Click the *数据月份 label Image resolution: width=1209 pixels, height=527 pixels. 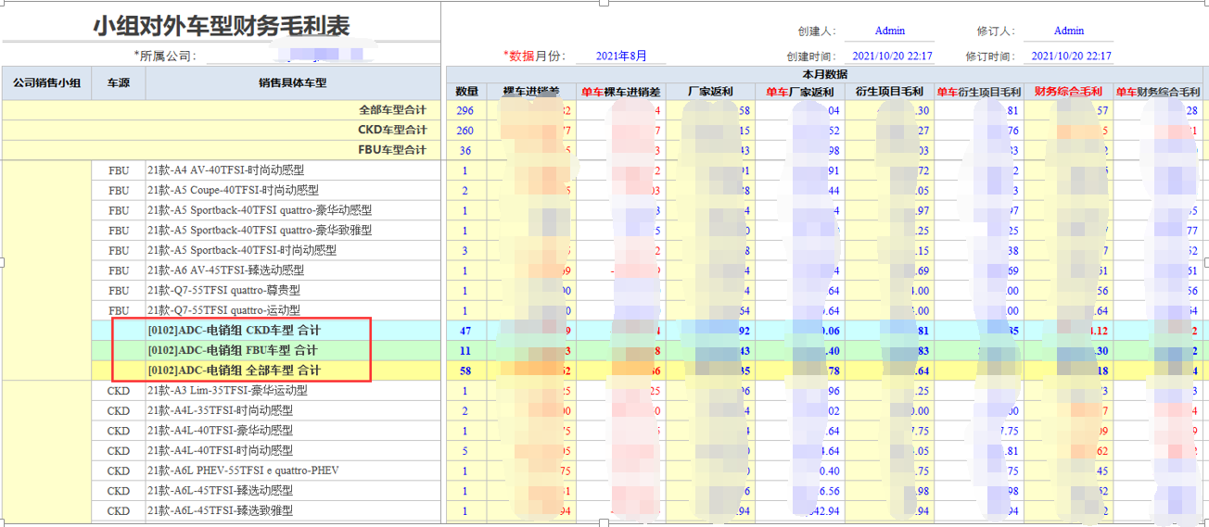(x=534, y=56)
